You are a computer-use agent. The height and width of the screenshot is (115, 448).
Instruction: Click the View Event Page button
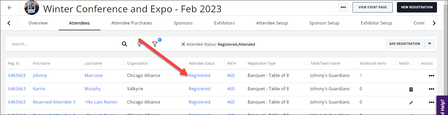coord(373,7)
